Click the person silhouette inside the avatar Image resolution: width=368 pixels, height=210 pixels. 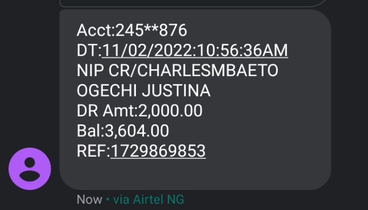[30, 169]
